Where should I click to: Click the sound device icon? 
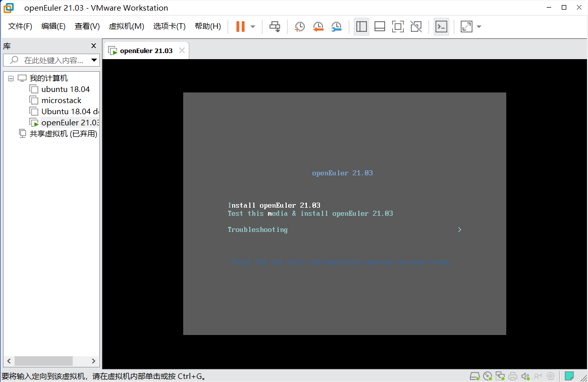525,376
